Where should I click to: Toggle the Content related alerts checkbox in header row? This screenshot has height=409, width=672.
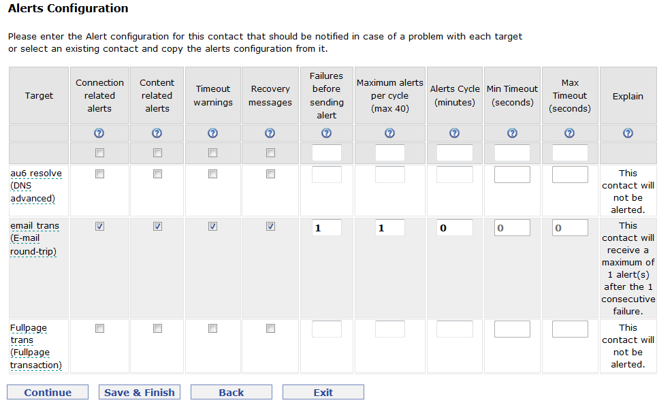point(158,153)
